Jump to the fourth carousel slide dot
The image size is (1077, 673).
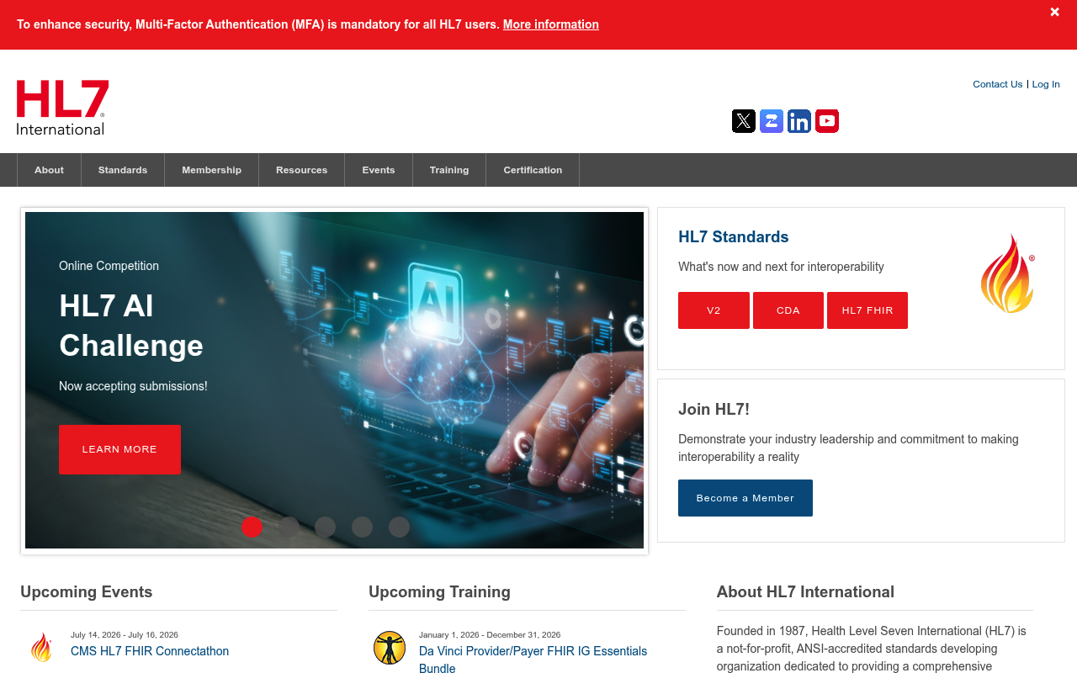pos(362,527)
